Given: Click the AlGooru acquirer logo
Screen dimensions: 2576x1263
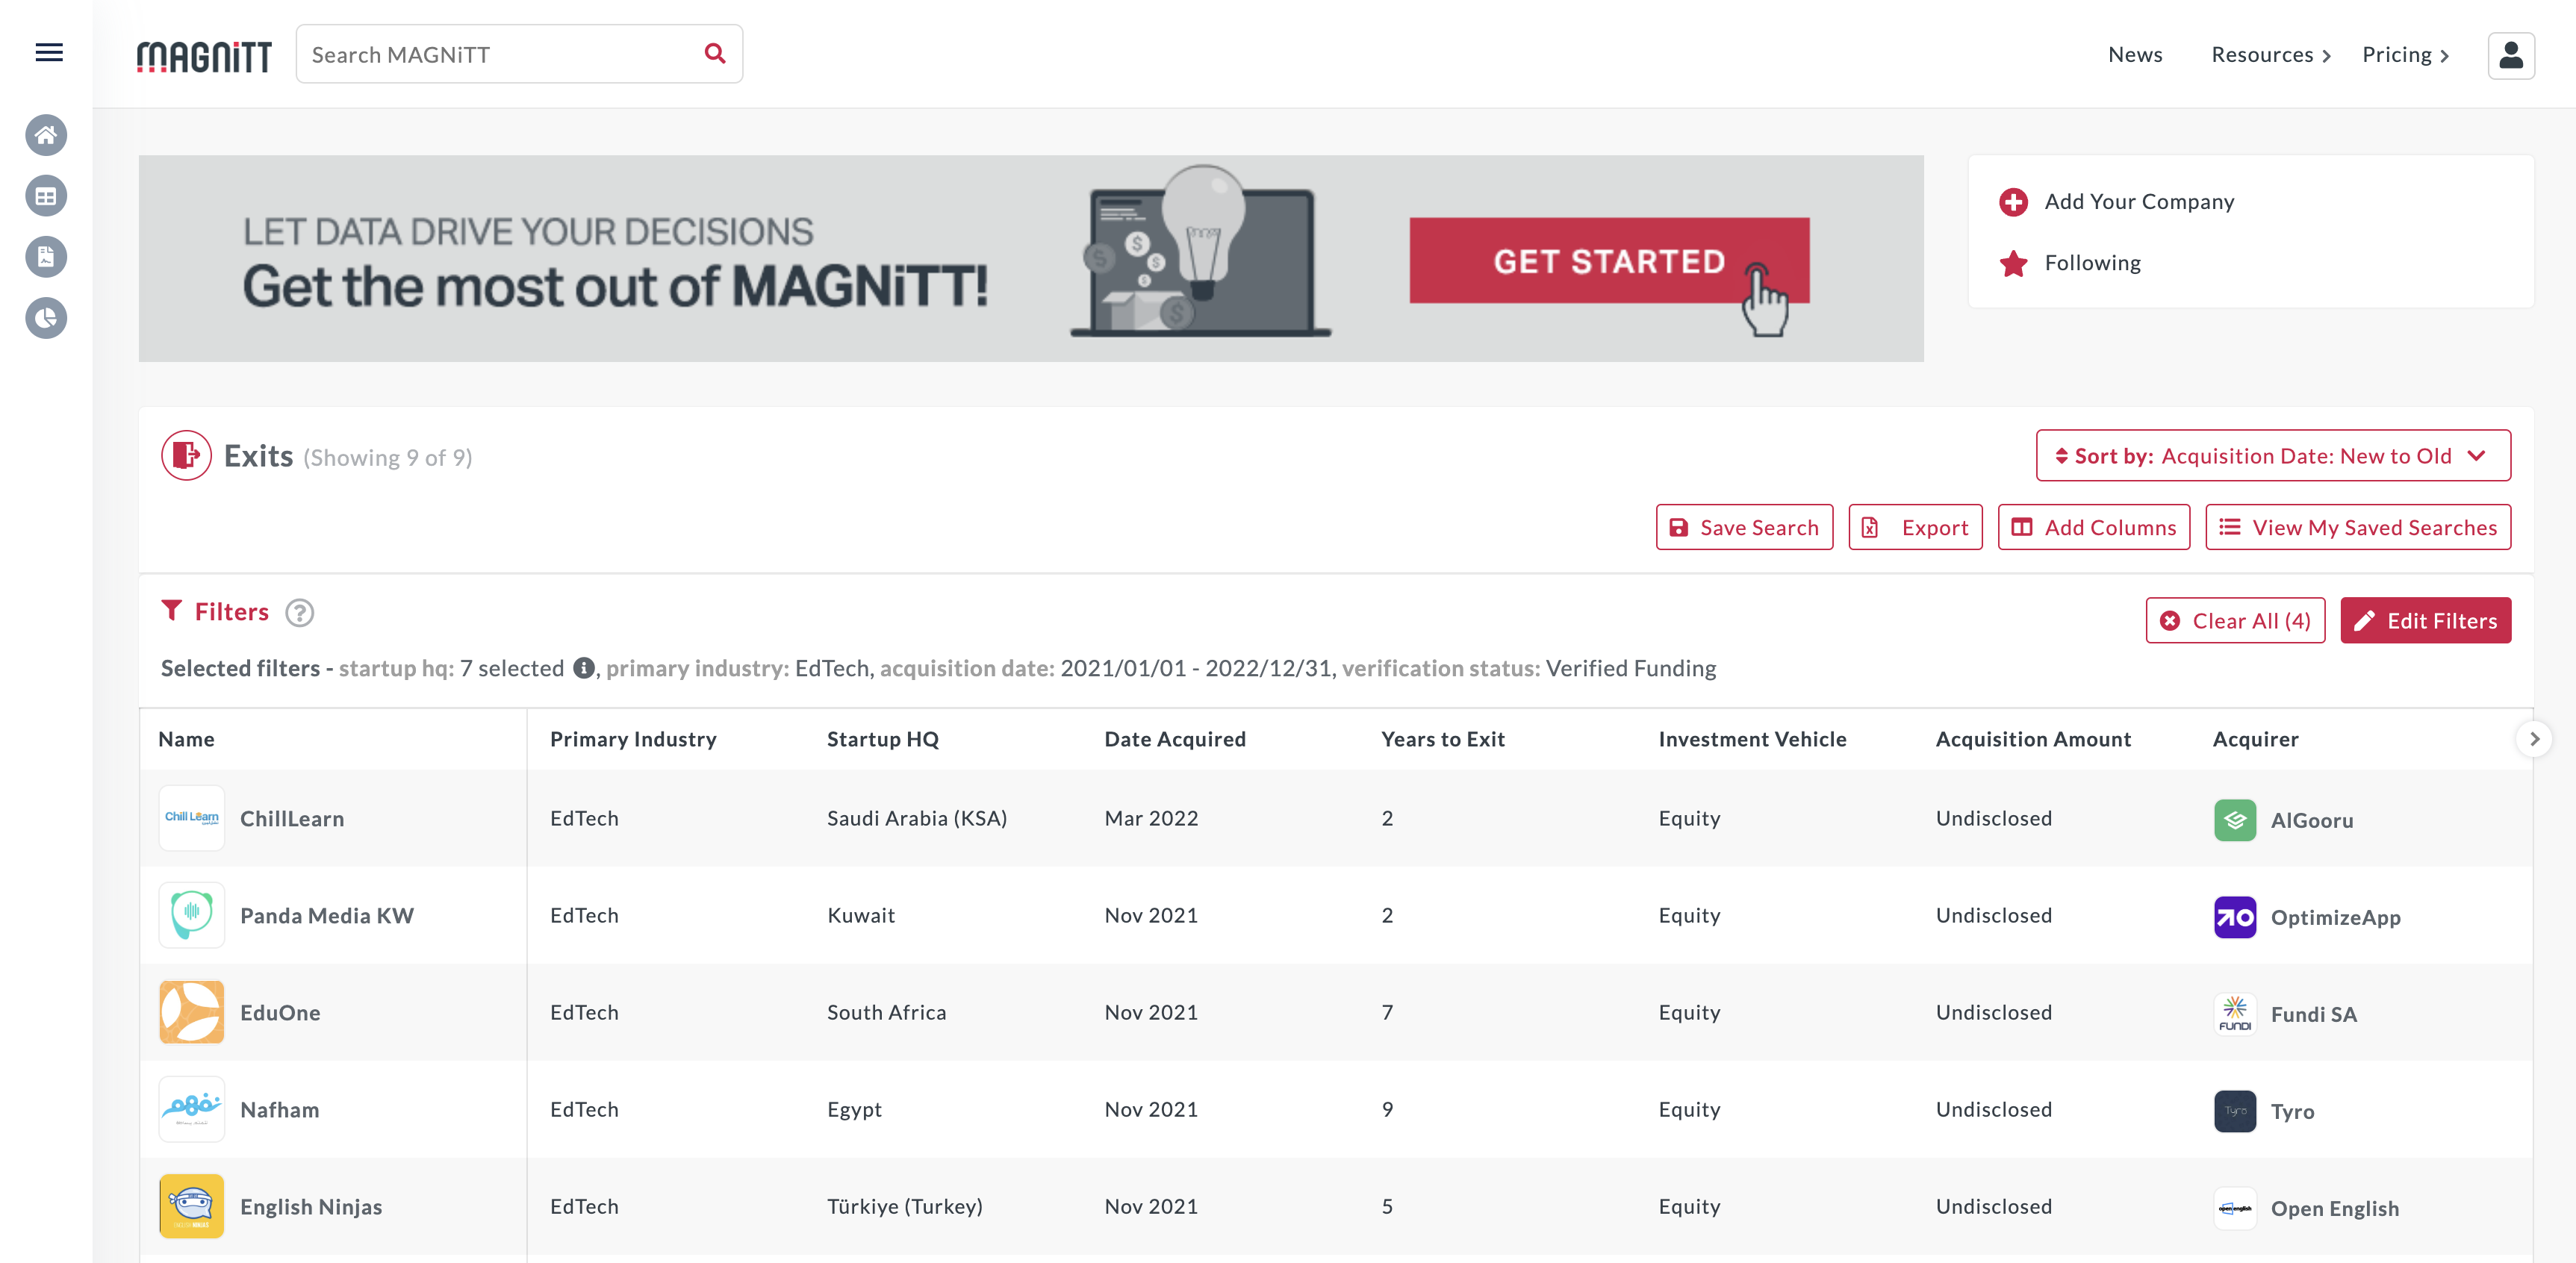Looking at the screenshot, I should 2234,820.
